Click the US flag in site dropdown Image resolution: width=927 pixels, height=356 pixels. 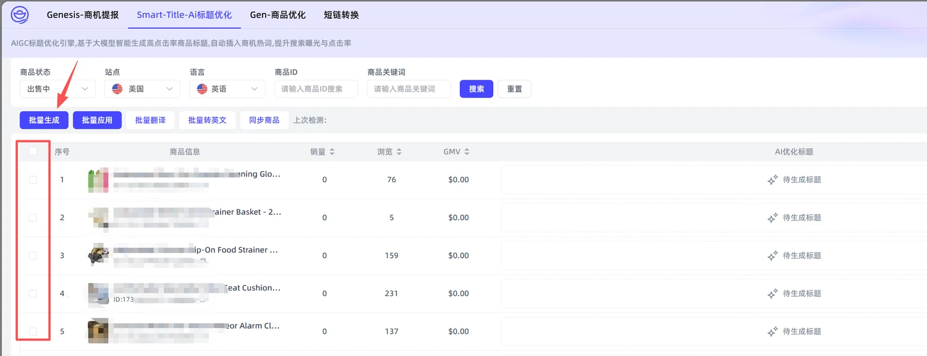coord(117,89)
